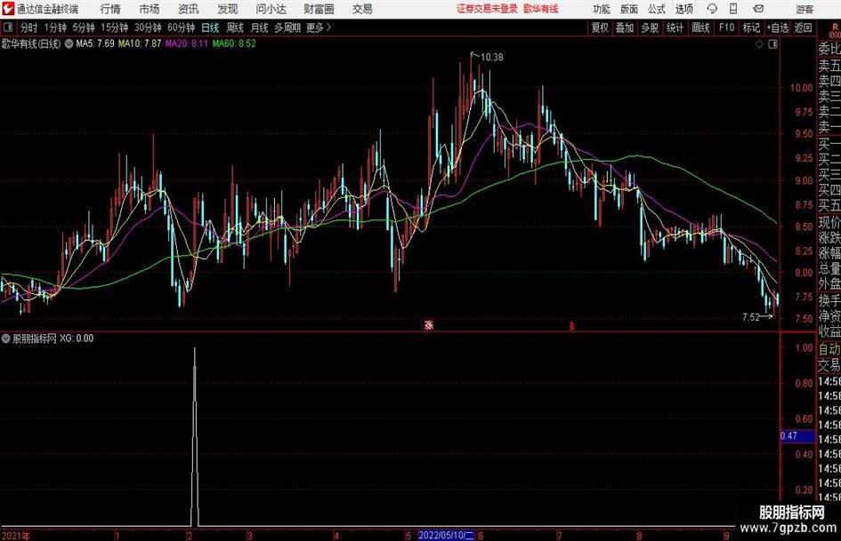
Task: Click the 2022/05/10/二 date marker
Action: pyautogui.click(x=446, y=535)
